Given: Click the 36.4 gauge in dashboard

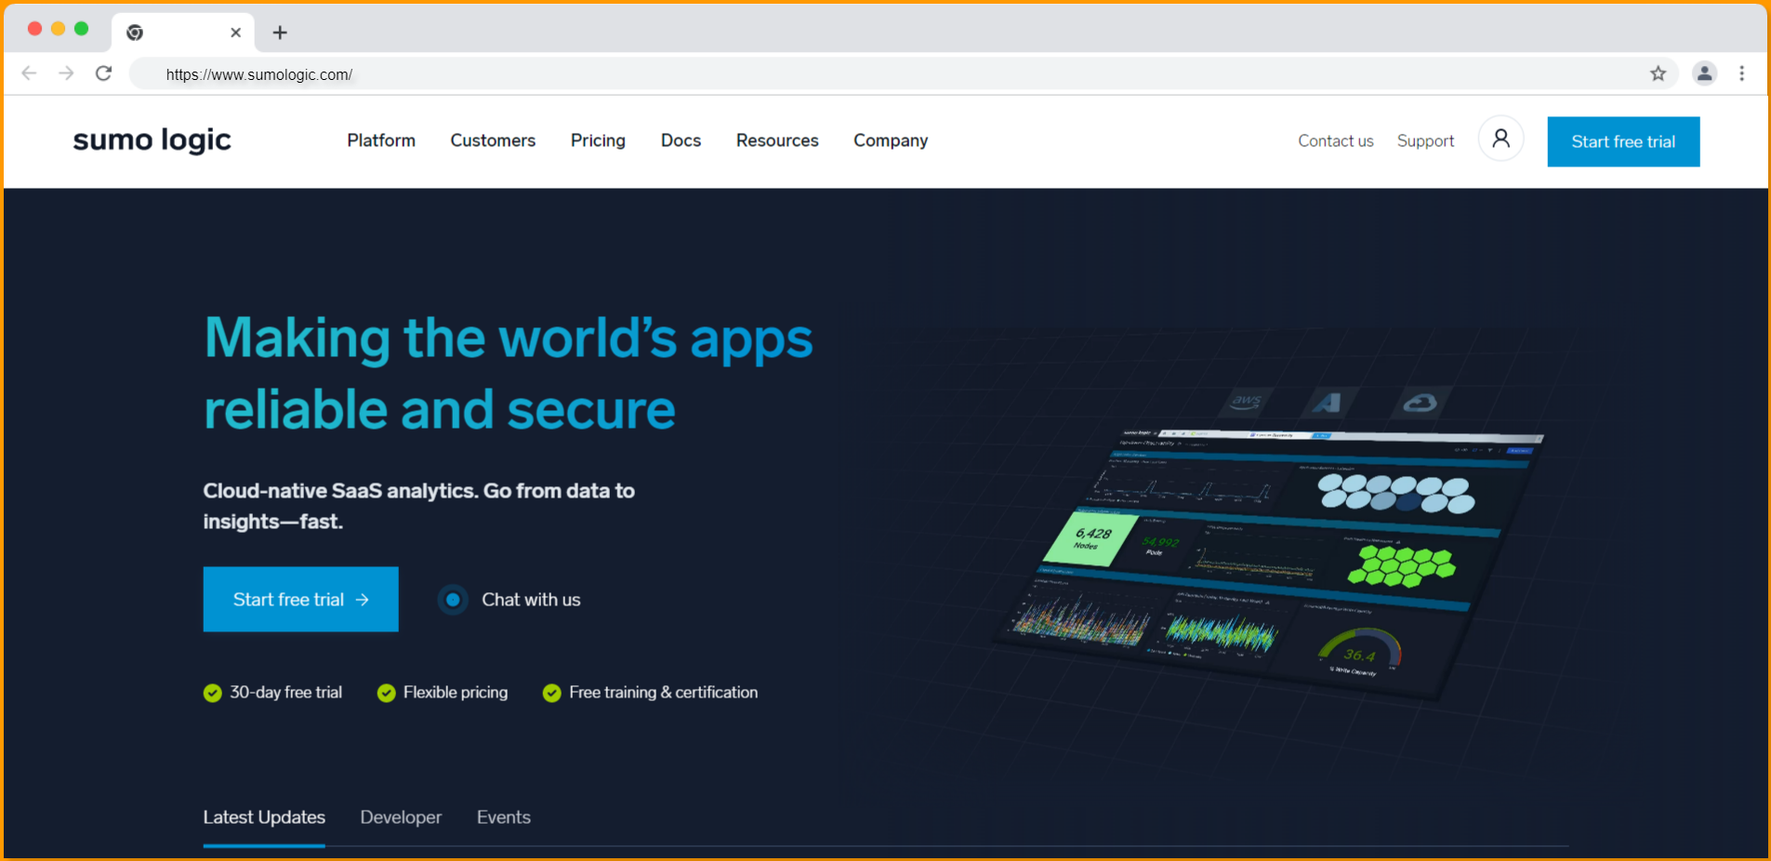Looking at the screenshot, I should click(1358, 651).
